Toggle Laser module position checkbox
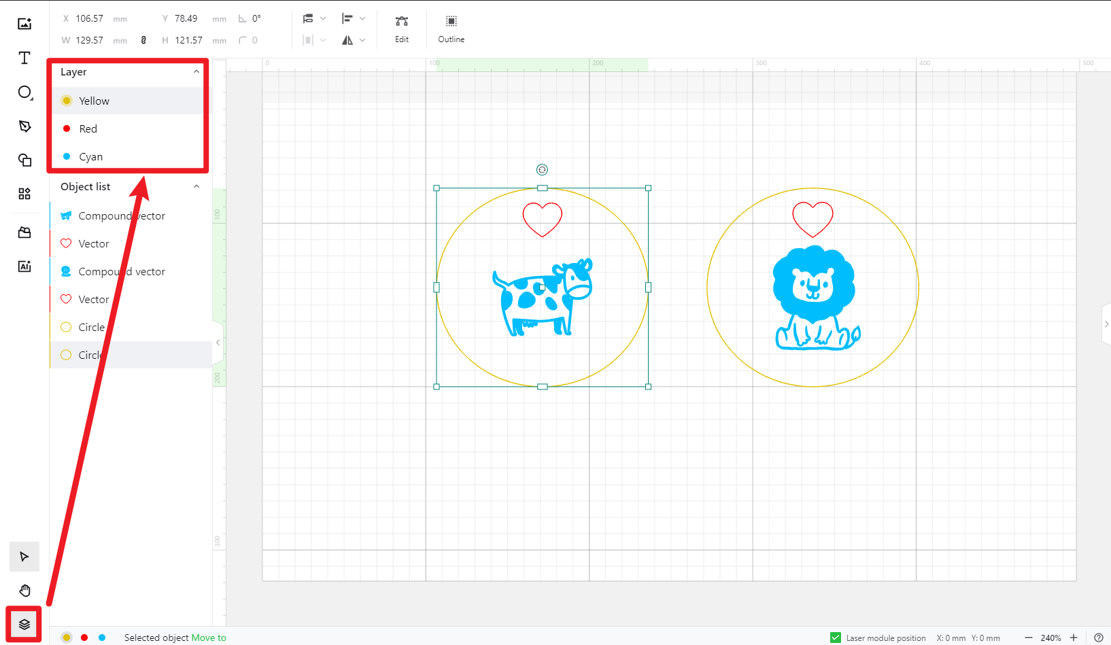The height and width of the screenshot is (645, 1111). (x=836, y=638)
